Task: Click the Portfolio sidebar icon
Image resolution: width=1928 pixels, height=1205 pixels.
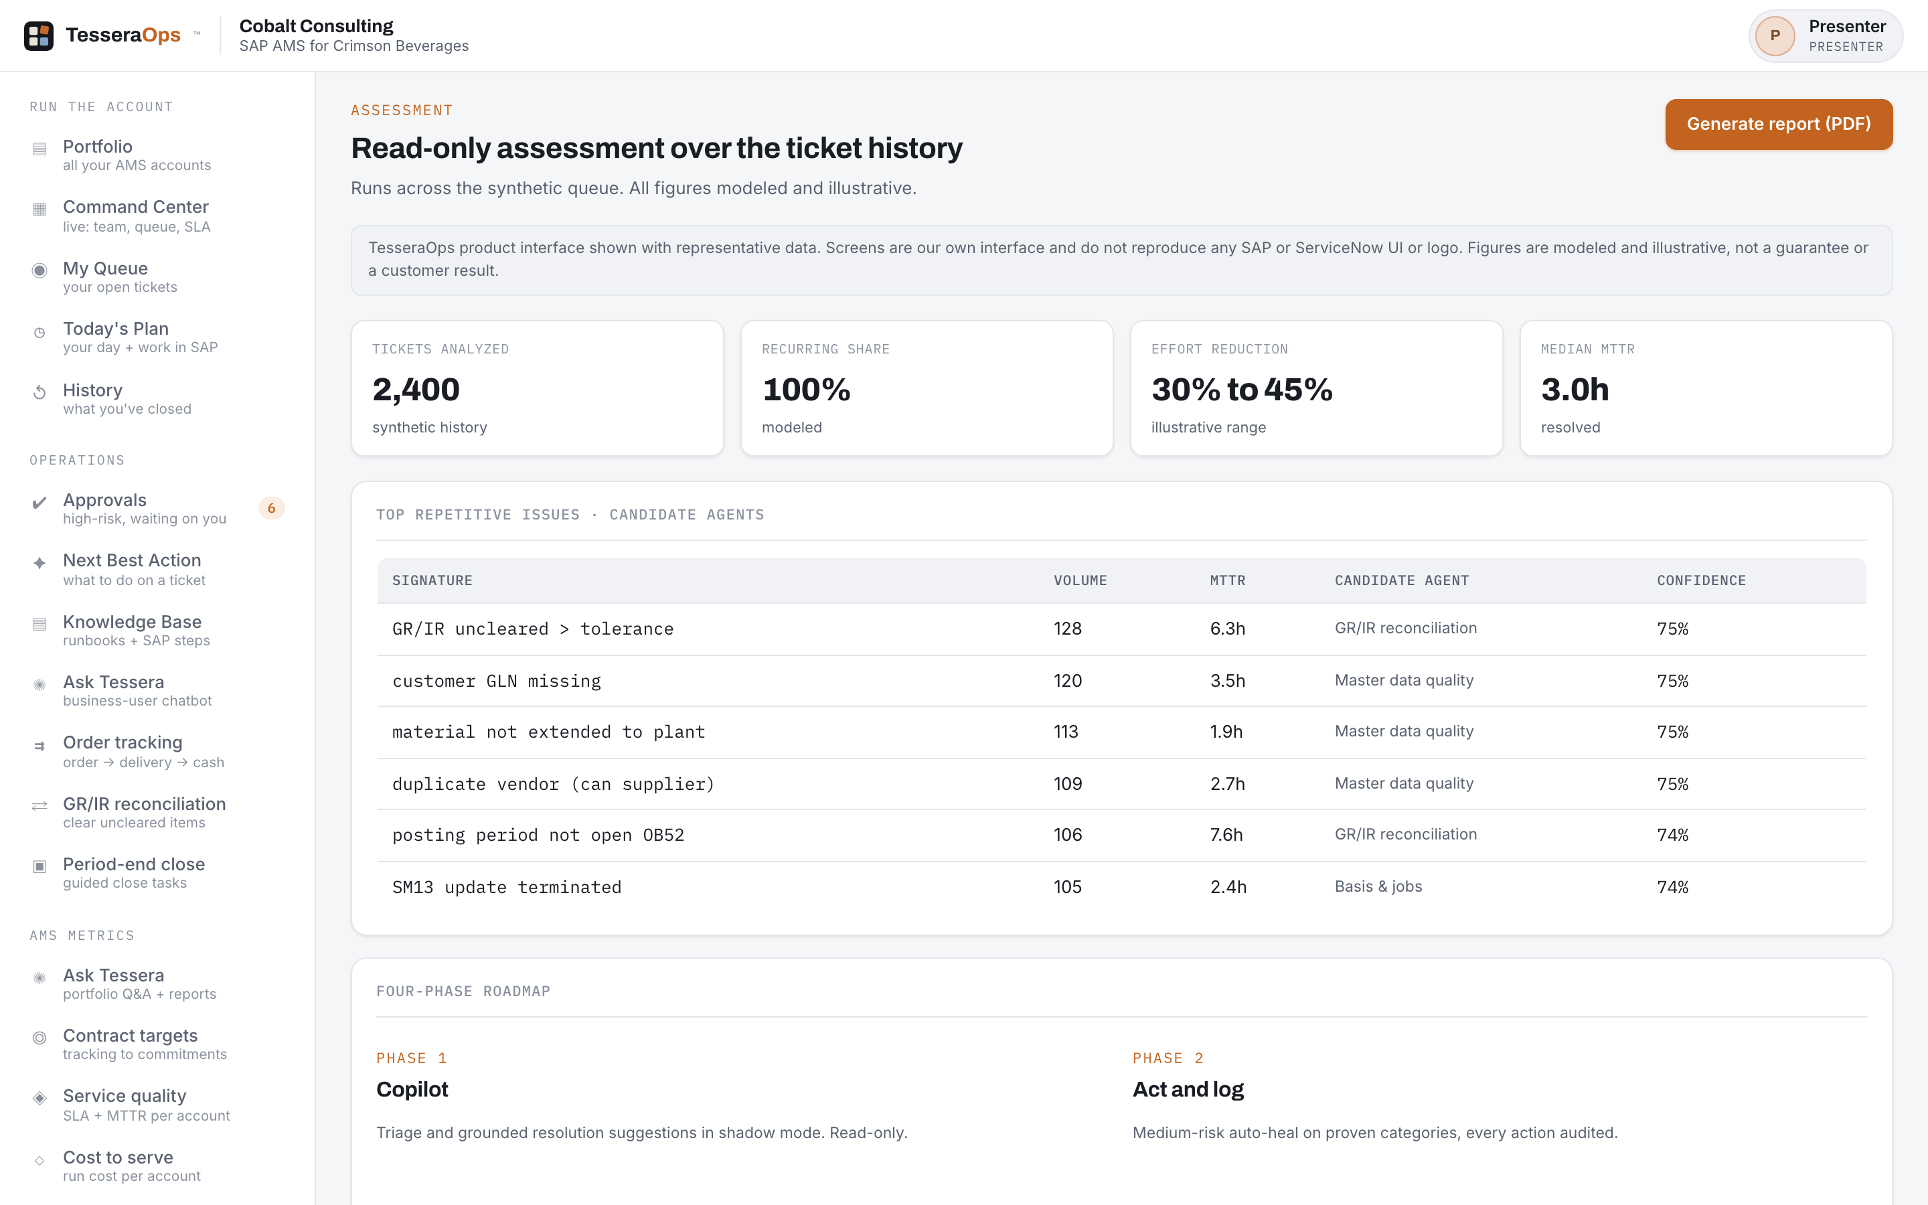Action: [x=39, y=148]
